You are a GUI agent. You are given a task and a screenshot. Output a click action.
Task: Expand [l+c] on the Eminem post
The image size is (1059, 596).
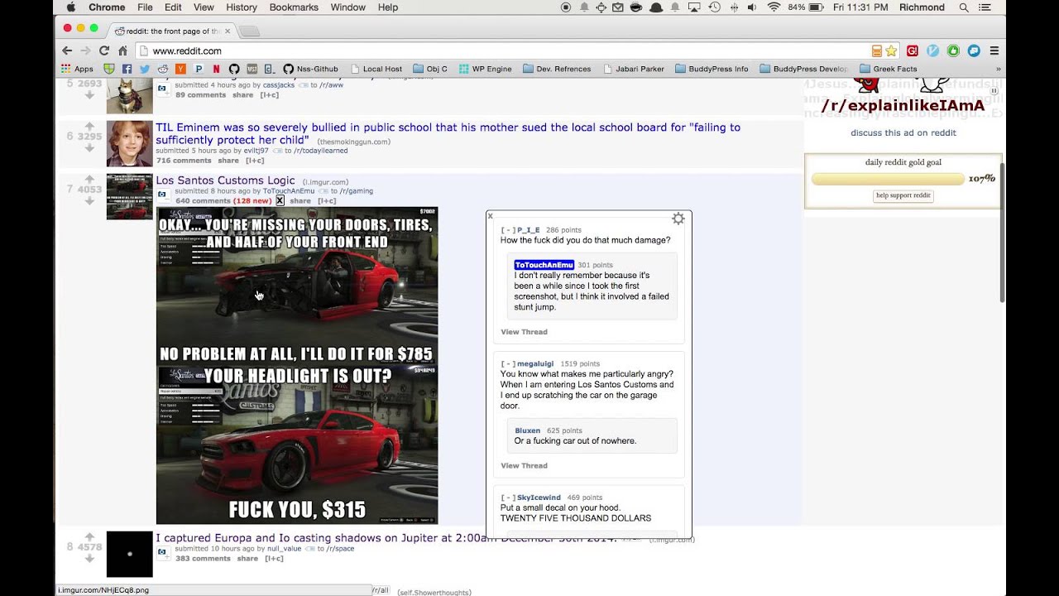point(255,161)
